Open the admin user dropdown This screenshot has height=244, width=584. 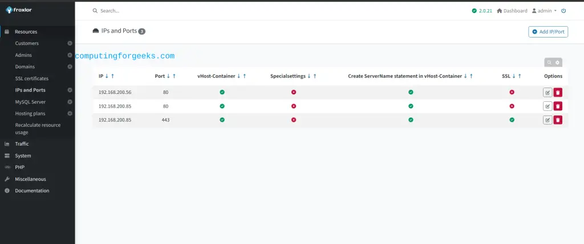[x=544, y=11]
